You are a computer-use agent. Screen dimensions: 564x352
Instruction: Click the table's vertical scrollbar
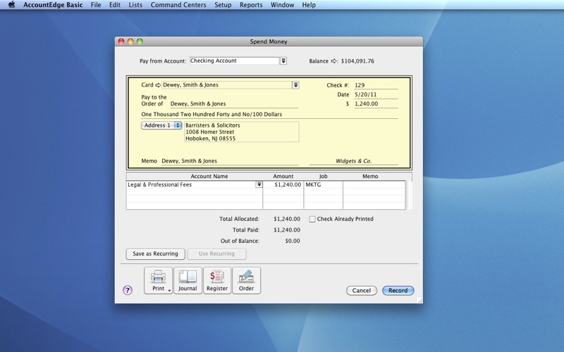coord(409,195)
